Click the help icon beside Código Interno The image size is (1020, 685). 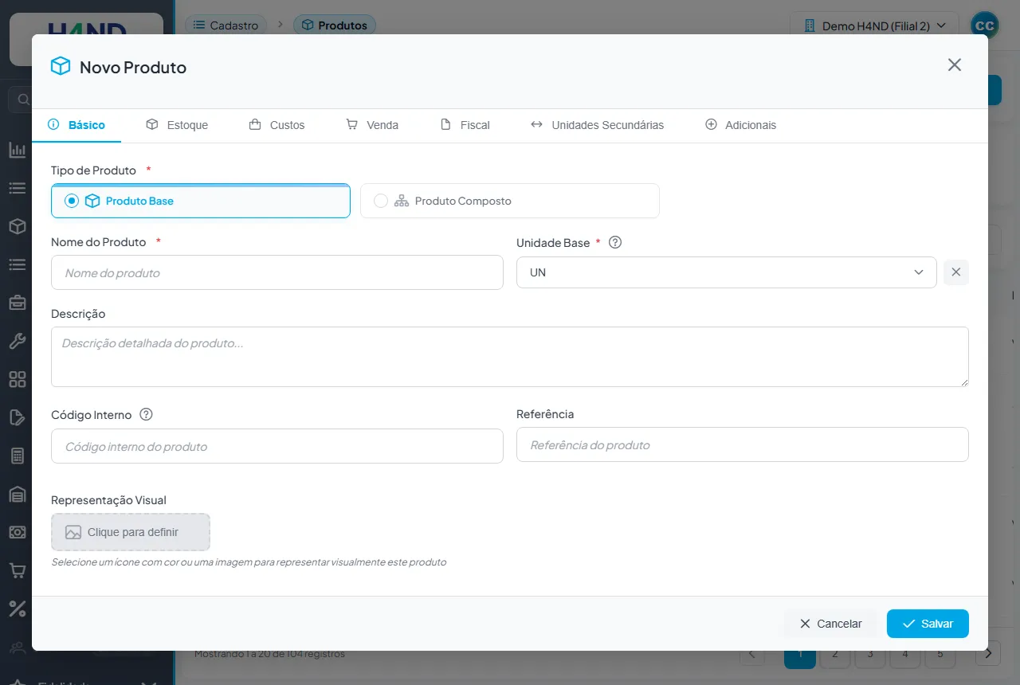pyautogui.click(x=146, y=414)
